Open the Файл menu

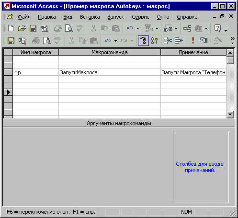click(24, 17)
